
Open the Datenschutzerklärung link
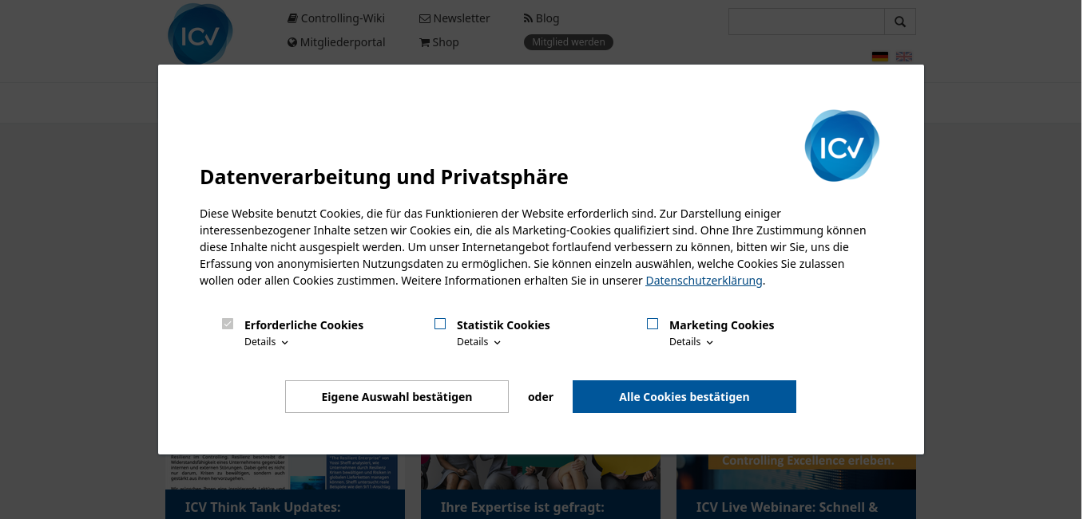pyautogui.click(x=704, y=281)
